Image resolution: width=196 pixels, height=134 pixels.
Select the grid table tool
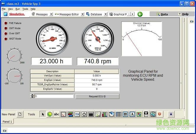tap(118, 114)
